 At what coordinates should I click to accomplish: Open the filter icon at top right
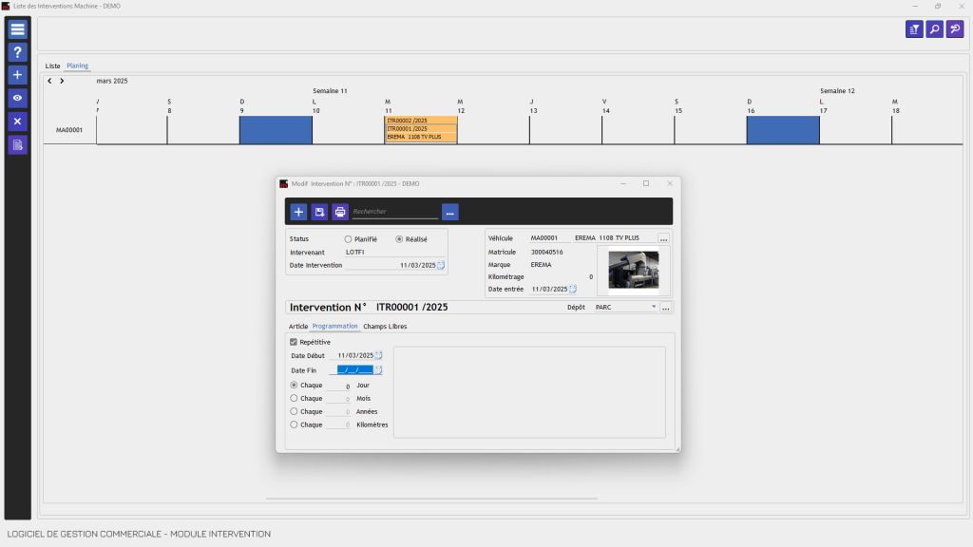[914, 29]
